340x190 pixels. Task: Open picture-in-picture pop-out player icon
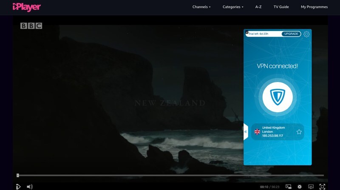tap(289, 187)
